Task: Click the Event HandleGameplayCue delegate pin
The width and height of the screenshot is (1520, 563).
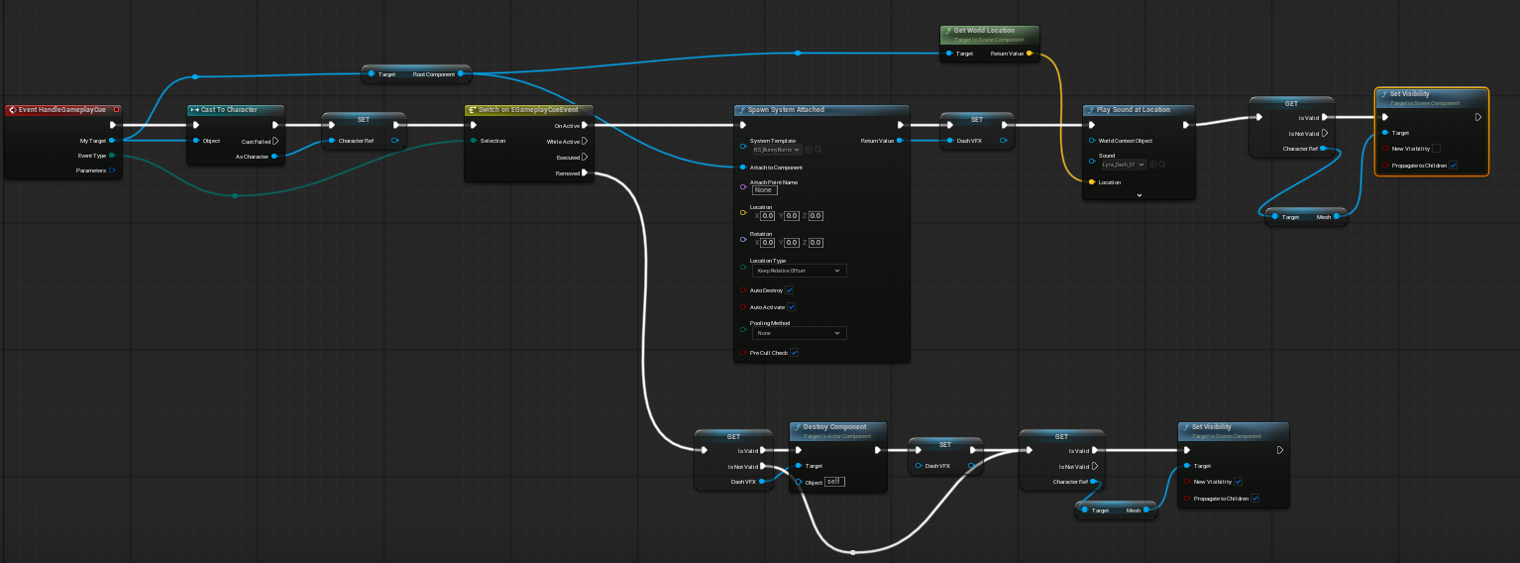Action: [x=116, y=110]
